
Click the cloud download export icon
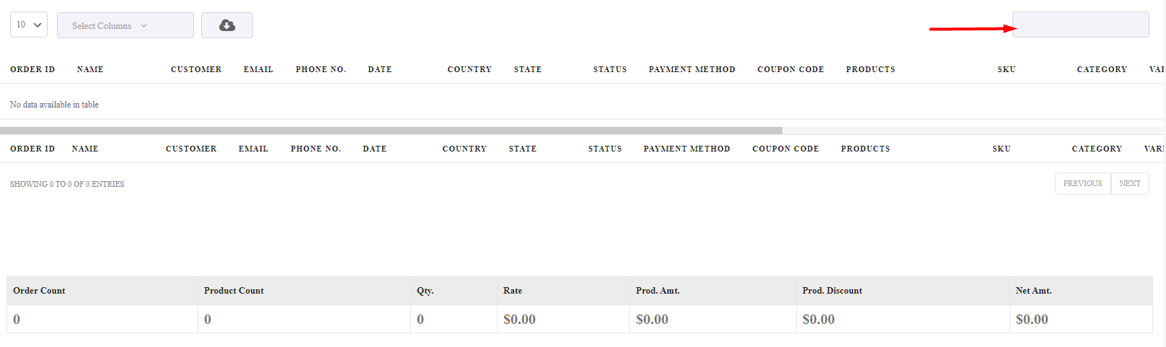click(x=227, y=25)
